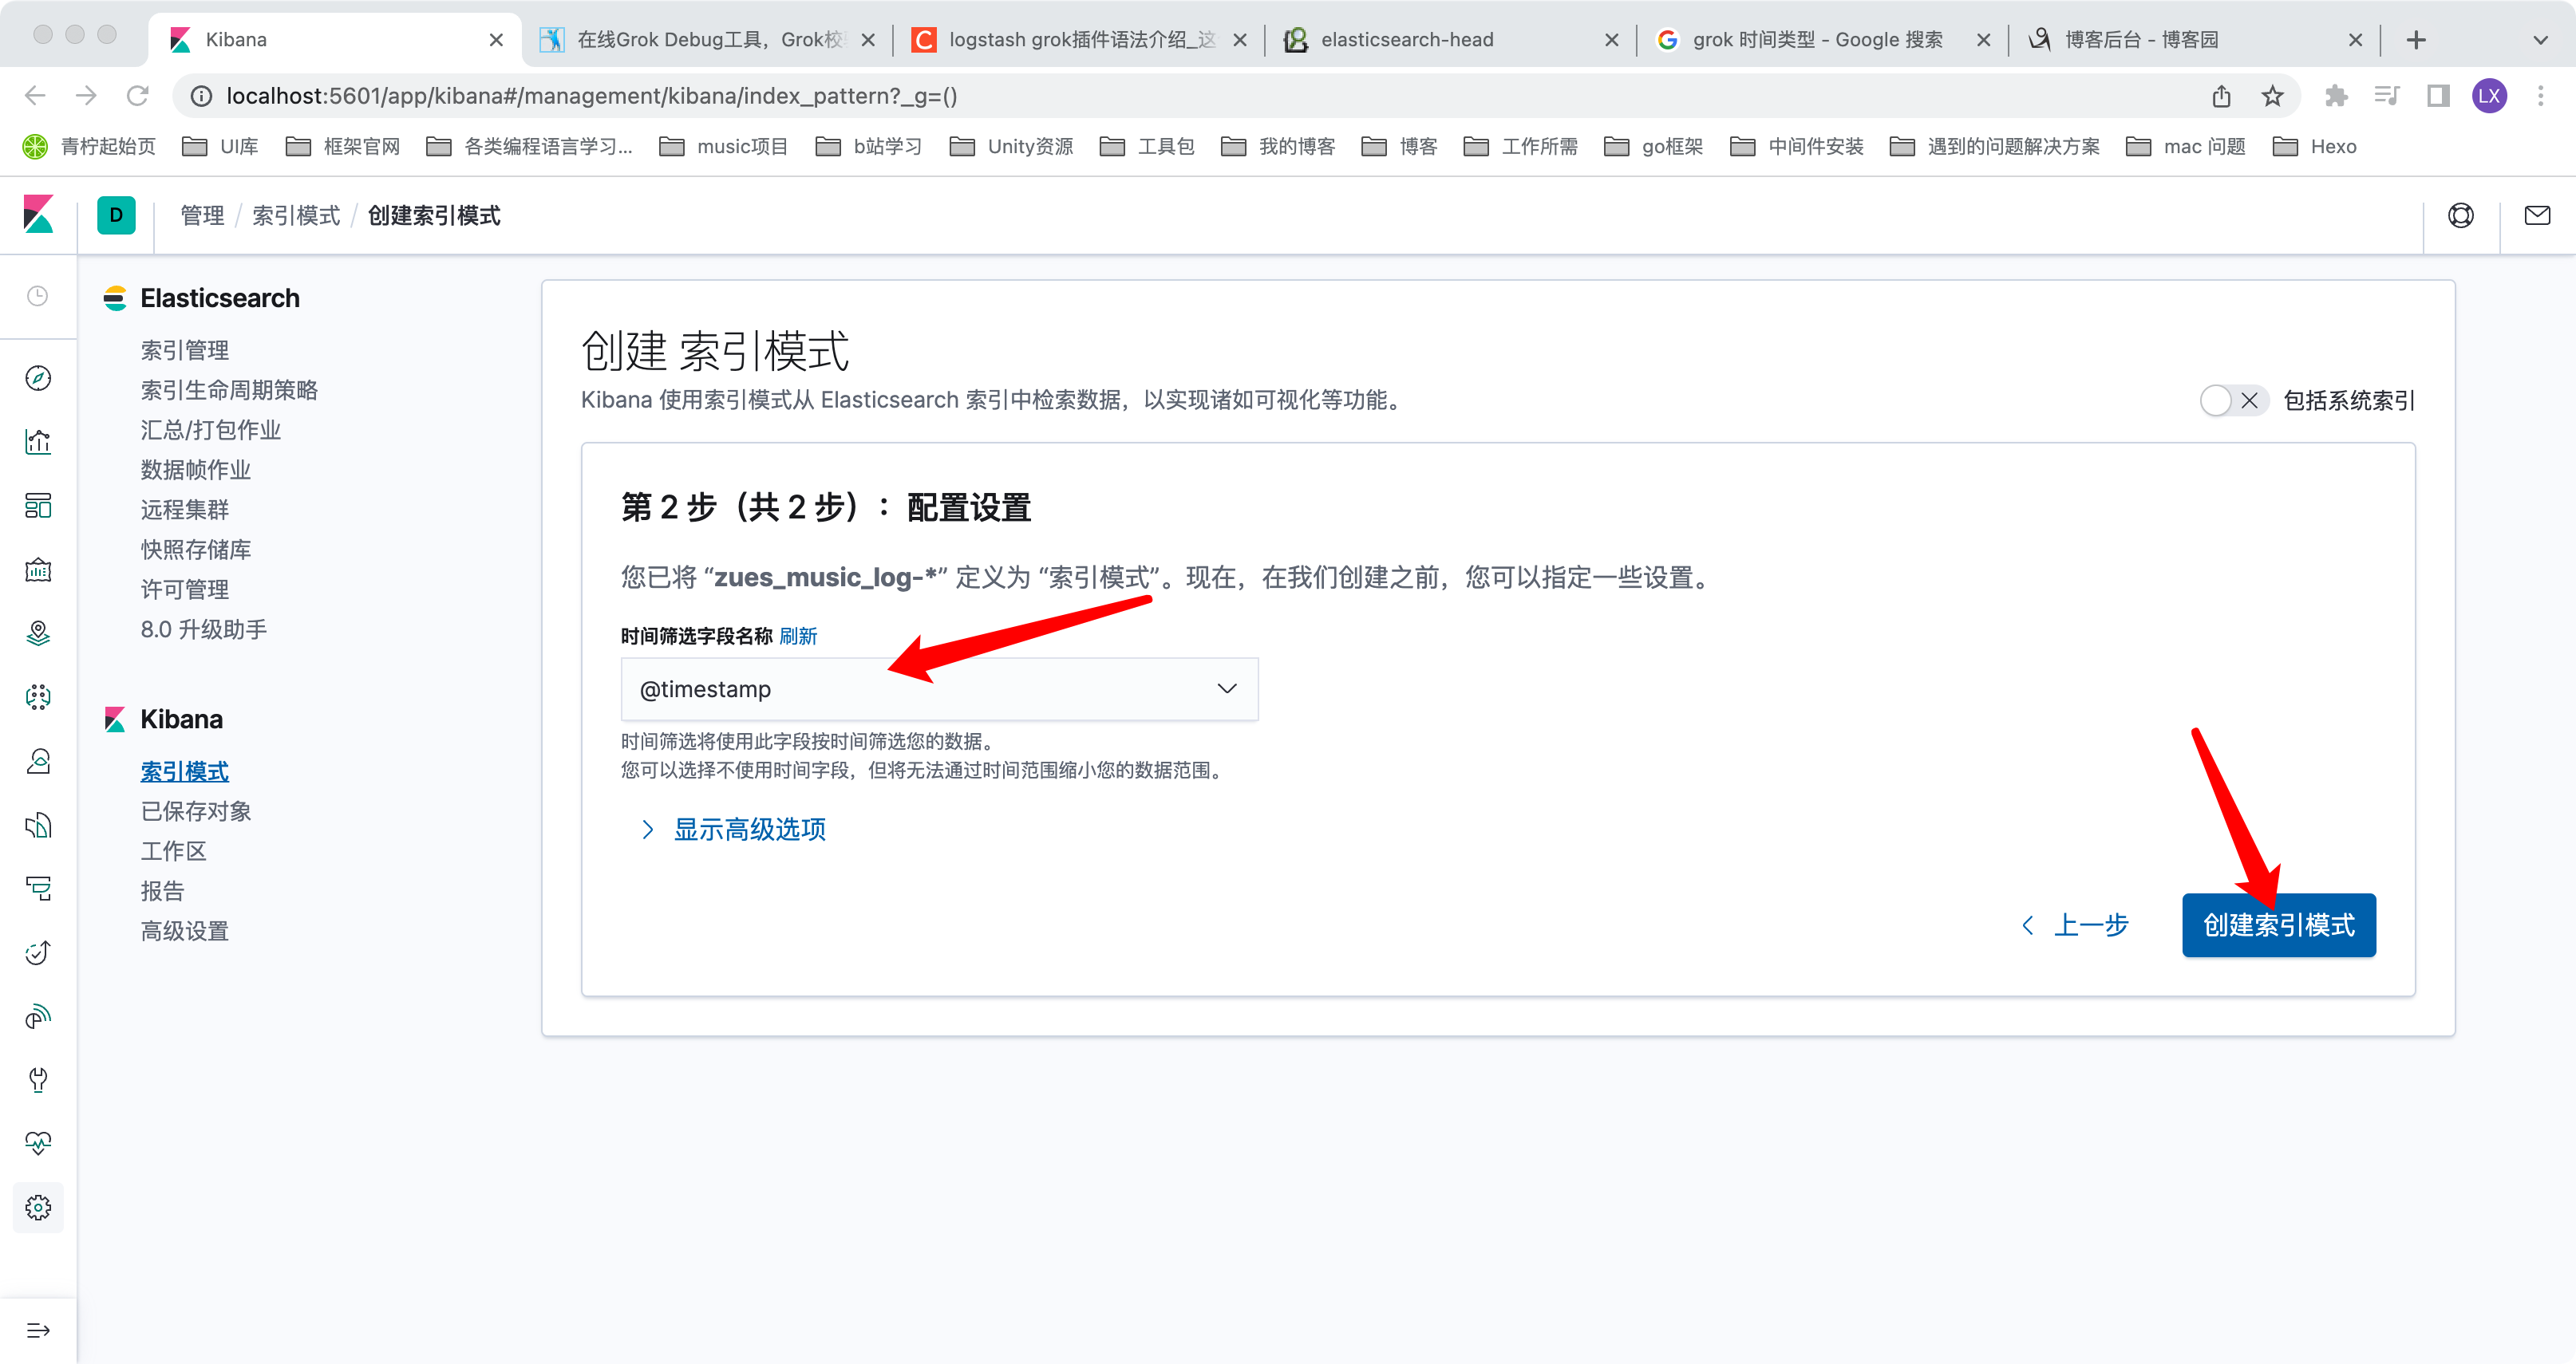Screen dimensions: 2576x1364
Task: Open Dev Tools wrench icon
Action: coord(38,1079)
